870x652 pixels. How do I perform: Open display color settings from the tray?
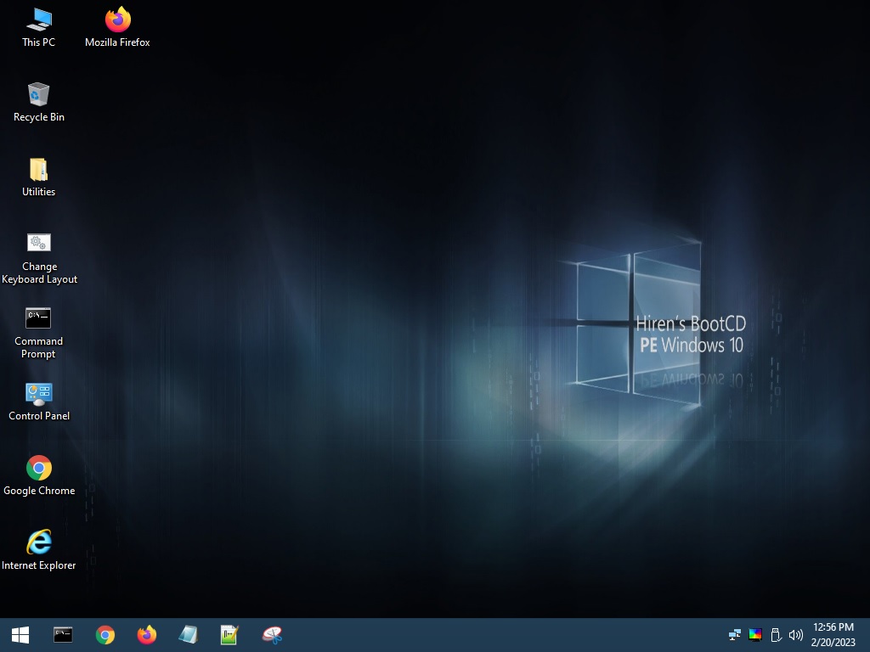point(754,634)
